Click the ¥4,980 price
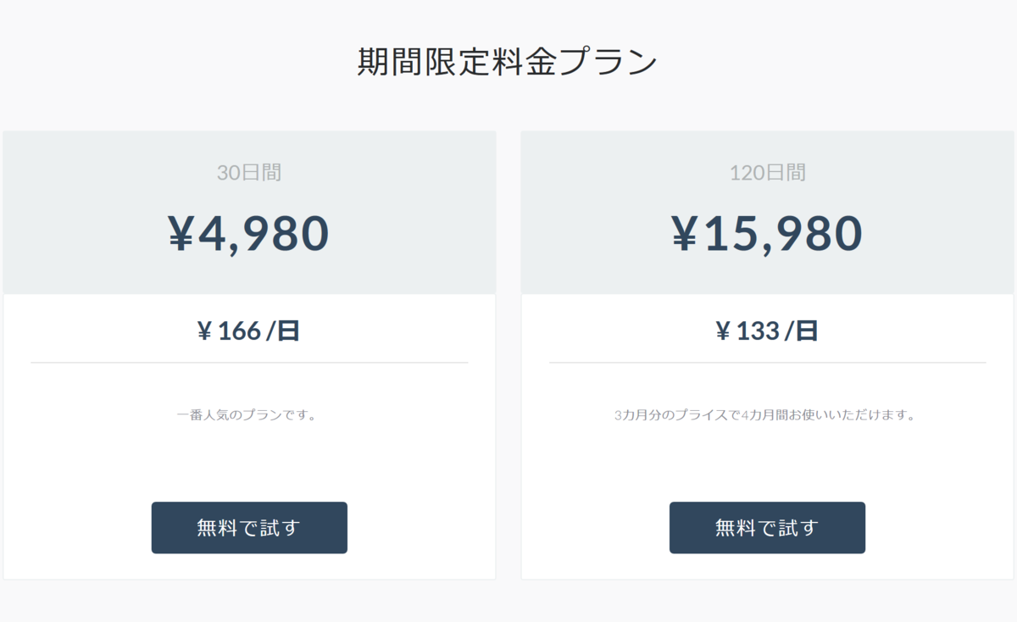 tap(248, 234)
